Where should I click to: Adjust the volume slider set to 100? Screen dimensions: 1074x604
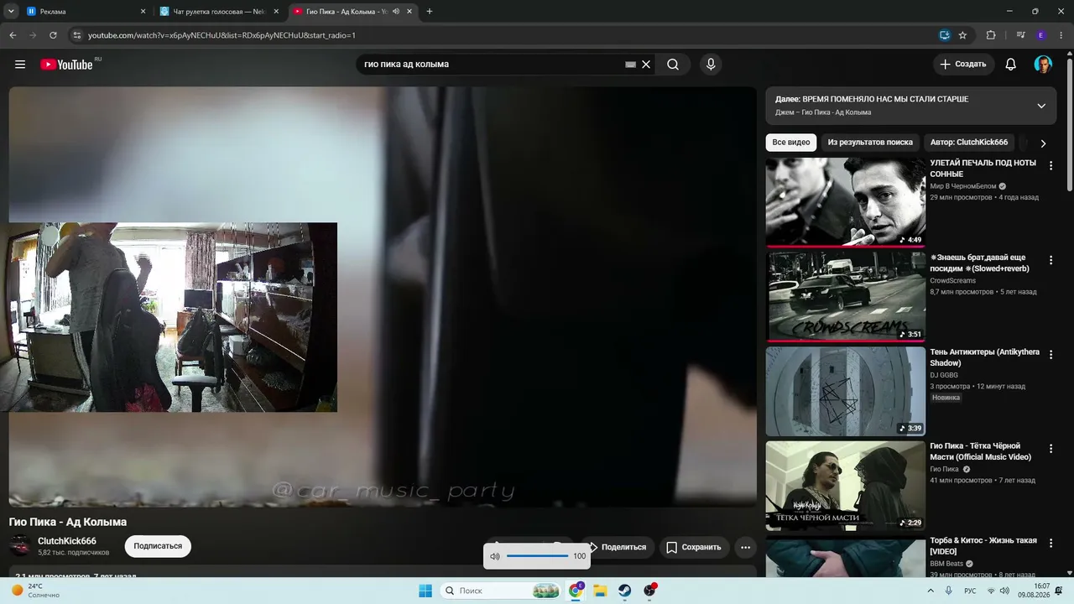pos(537,556)
